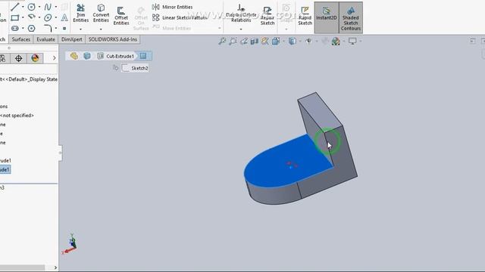The image size is (485, 272).
Task: Open Sketch Fillet dropdown arrow
Action: coord(55,29)
